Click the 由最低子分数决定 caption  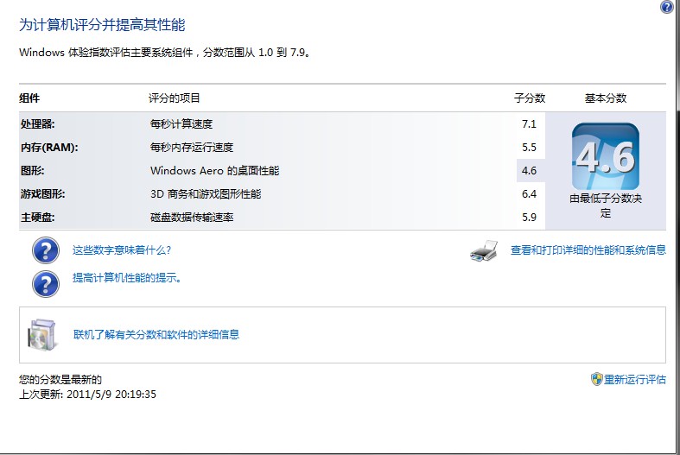point(606,205)
